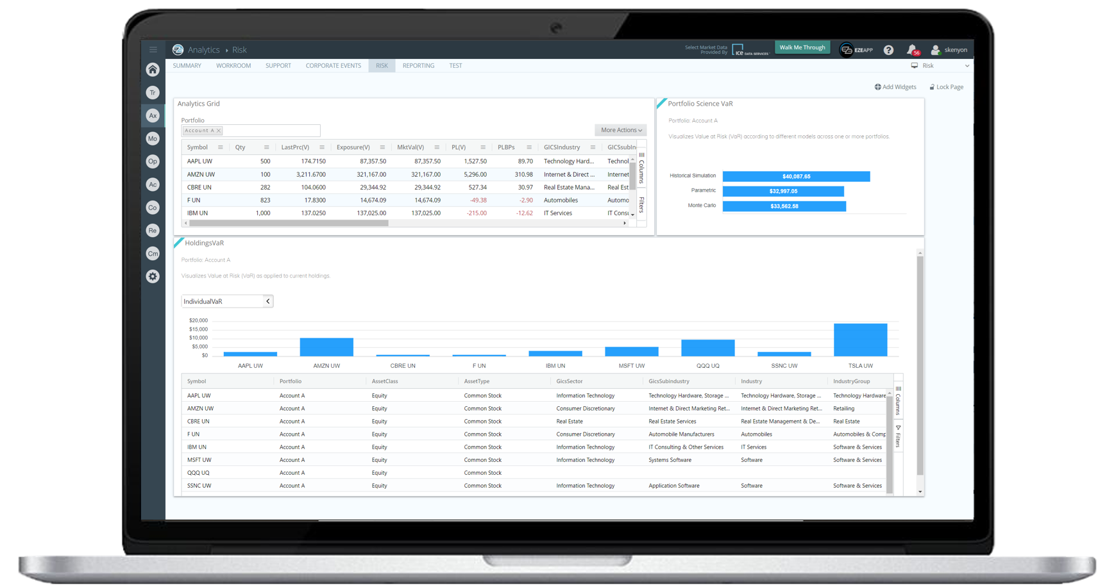This screenshot has height=585, width=1116.
Task: Click the IBM UN PL(V) value -215.00
Action: [477, 213]
